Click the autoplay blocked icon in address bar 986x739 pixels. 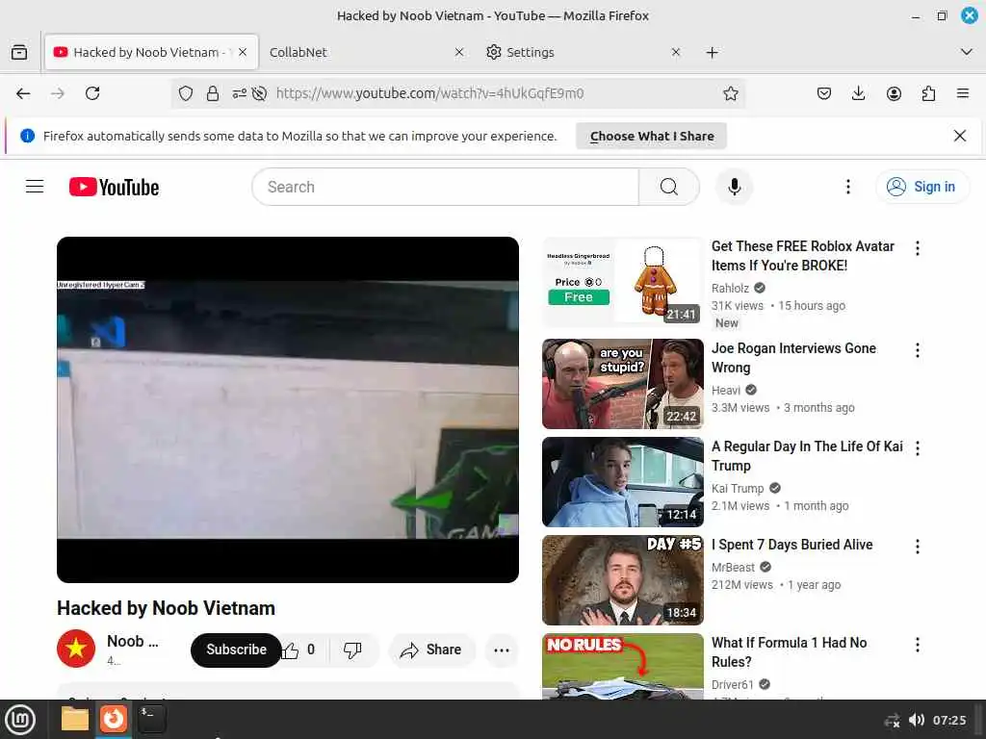pyautogui.click(x=259, y=93)
